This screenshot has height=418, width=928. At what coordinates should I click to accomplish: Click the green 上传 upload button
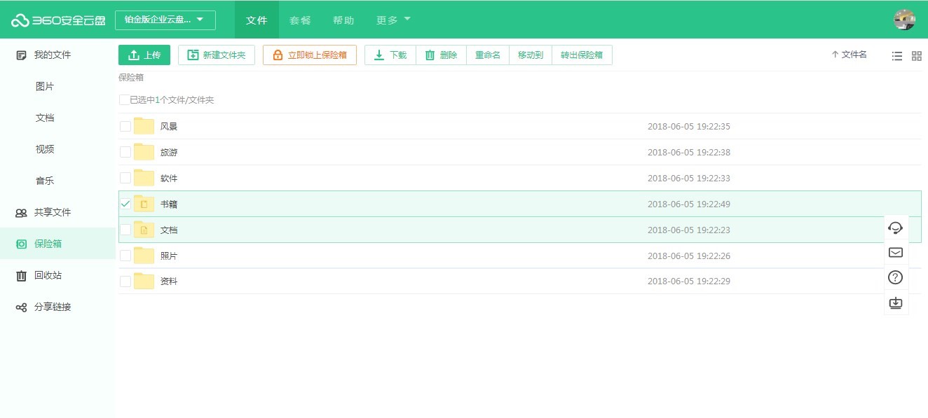pyautogui.click(x=144, y=55)
